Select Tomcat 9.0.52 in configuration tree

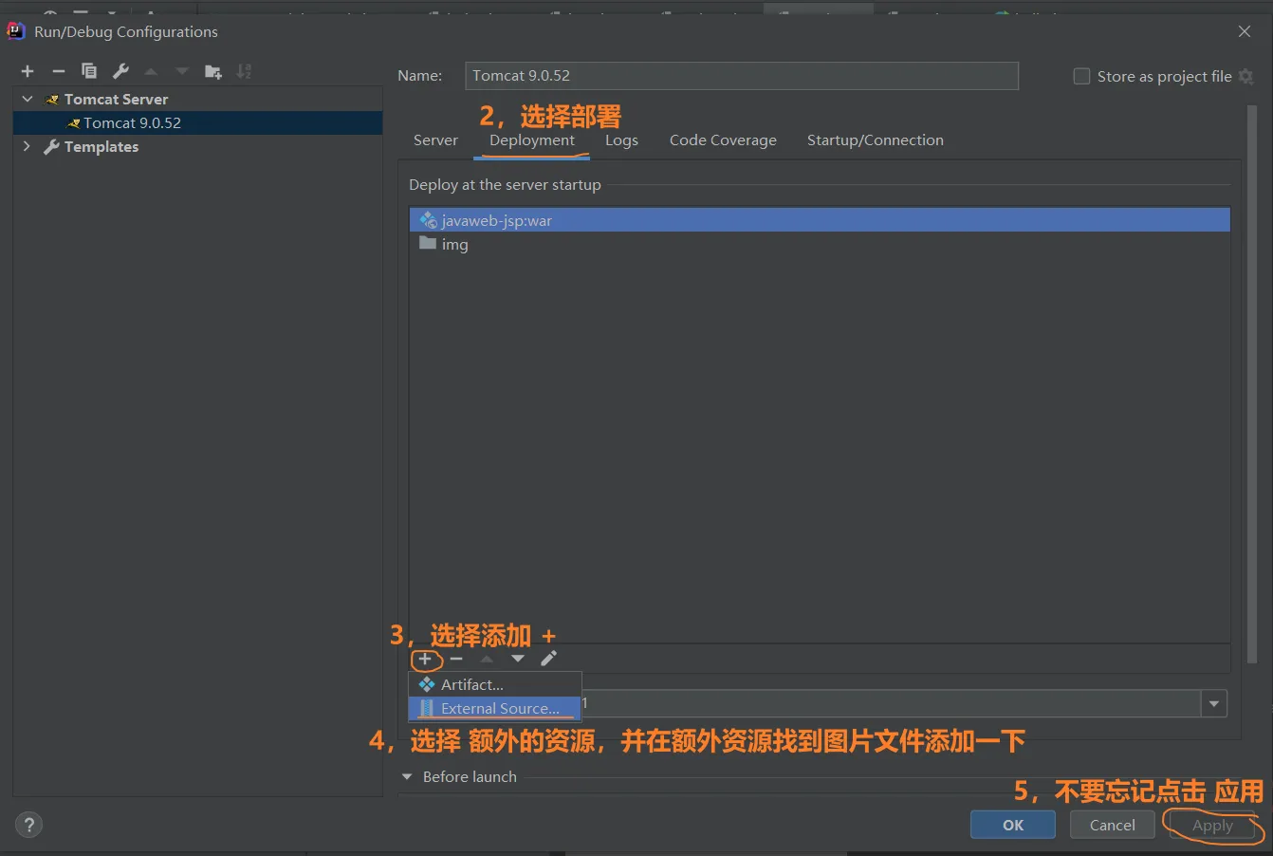(x=197, y=122)
